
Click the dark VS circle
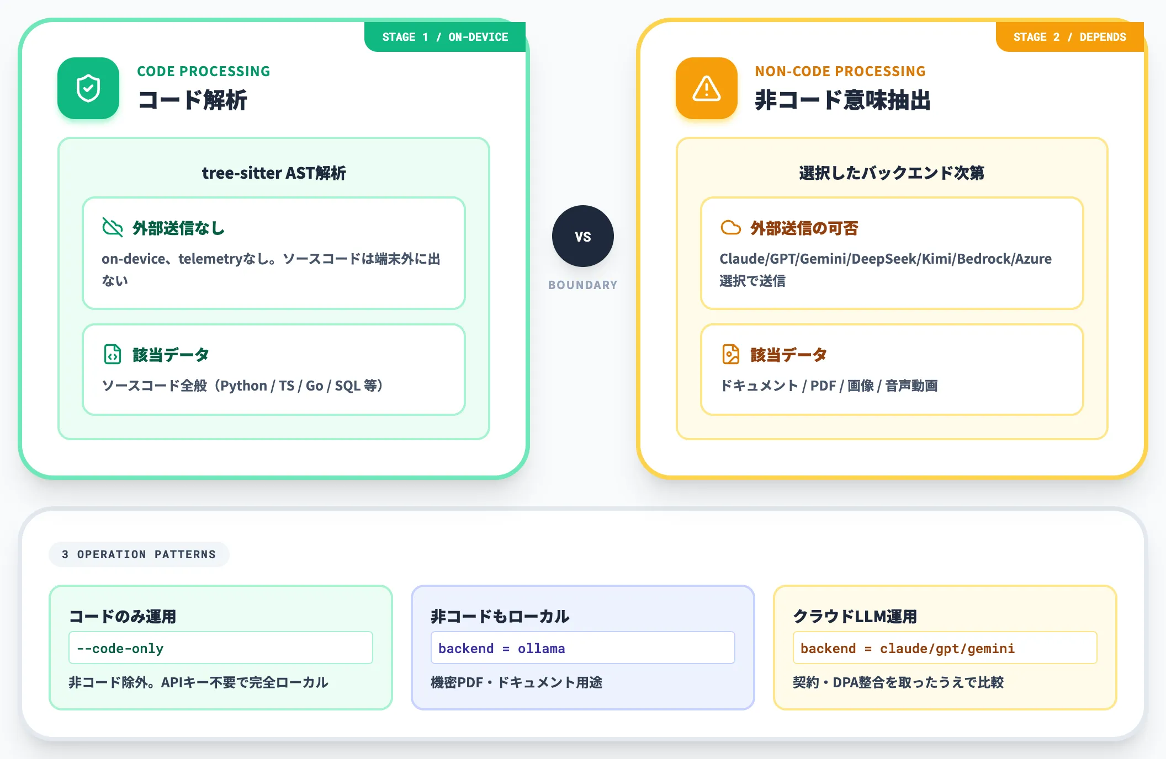click(583, 236)
